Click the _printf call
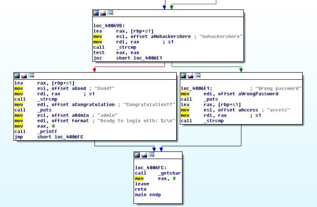The width and height of the screenshot is (317, 207). [x=48, y=131]
